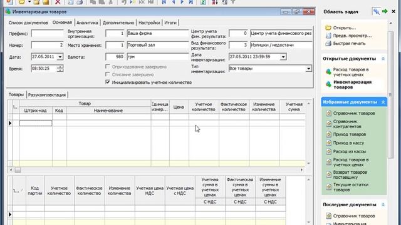Click the task pane vertical scrollbar
Viewport: 401px width, 225px height.
point(390,94)
